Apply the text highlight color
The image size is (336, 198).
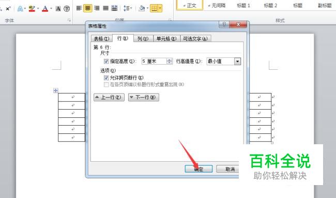pyautogui.click(x=32, y=9)
